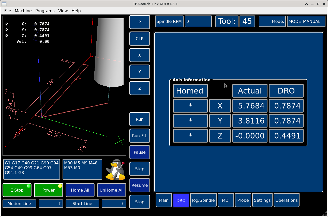Click the window menu icon in title bar

pos(4,4)
